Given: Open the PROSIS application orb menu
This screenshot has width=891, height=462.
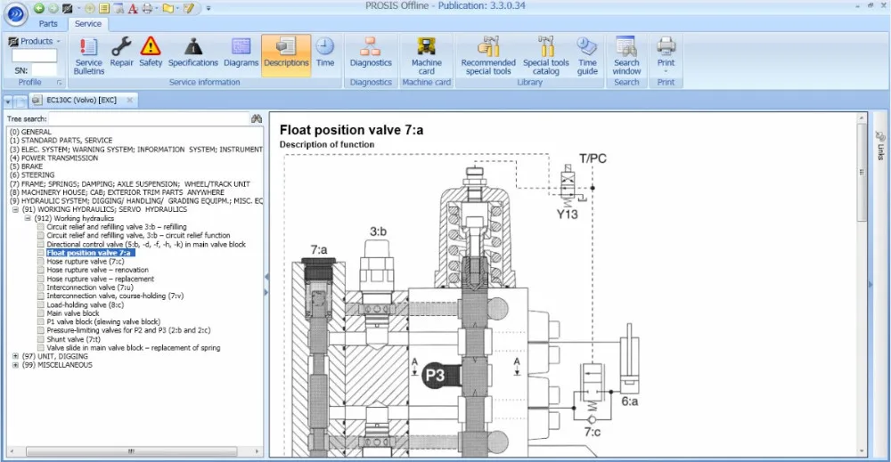Looking at the screenshot, I should click(15, 13).
